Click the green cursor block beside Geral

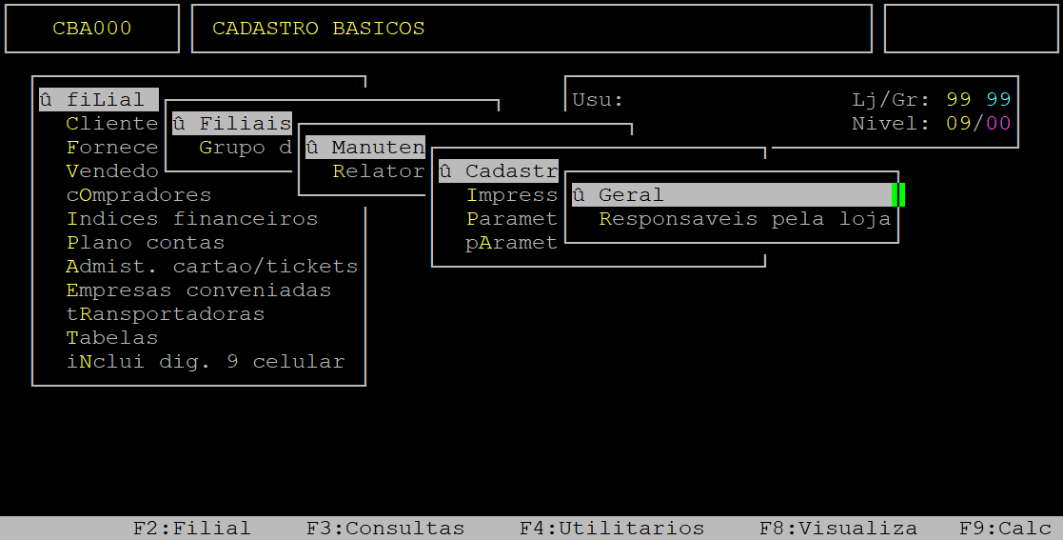coord(898,195)
